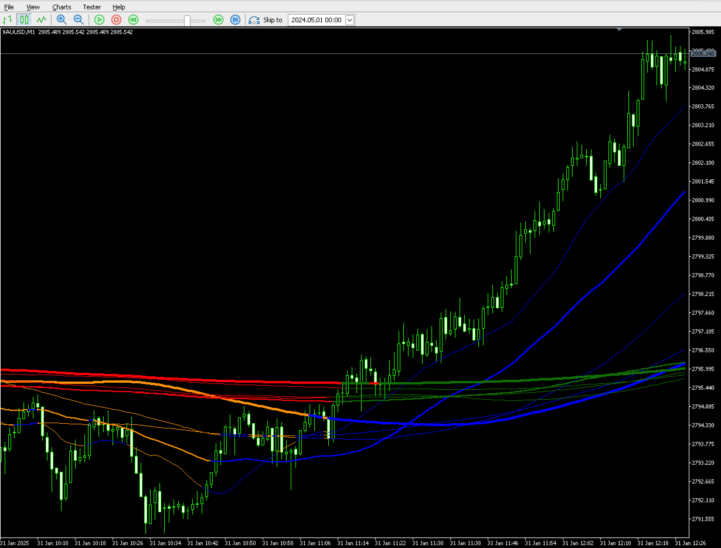Click the 2798.770 price scale label
This screenshot has width=721, height=548.
pyautogui.click(x=703, y=275)
